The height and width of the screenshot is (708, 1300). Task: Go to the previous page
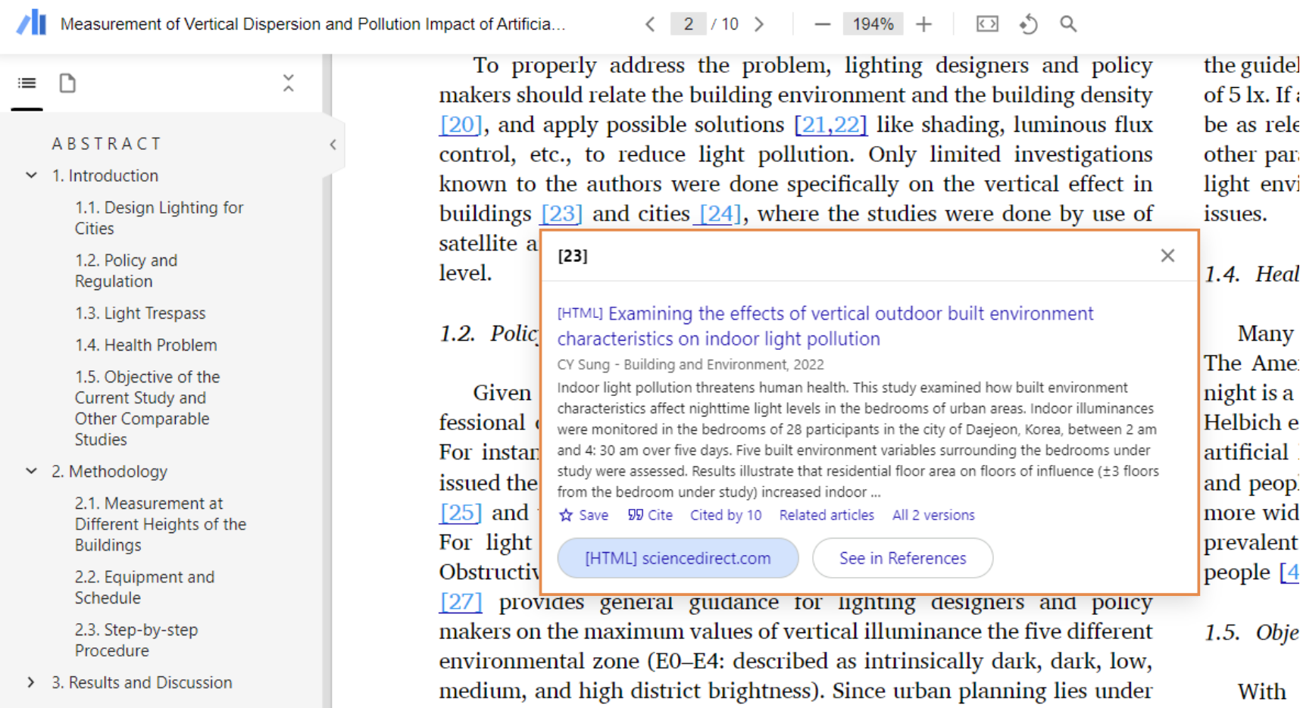point(650,23)
